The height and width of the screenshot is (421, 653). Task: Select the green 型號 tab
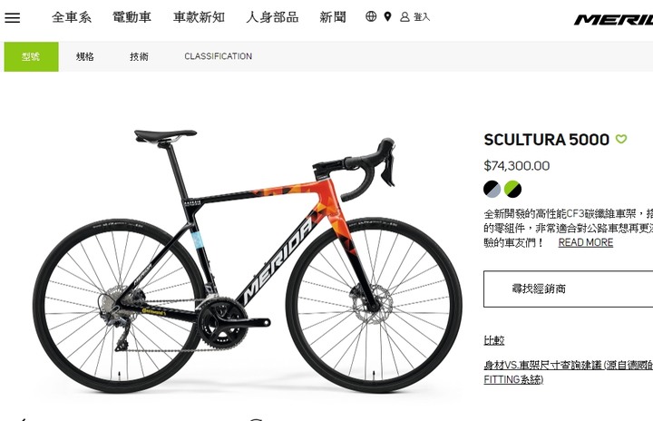(x=31, y=56)
